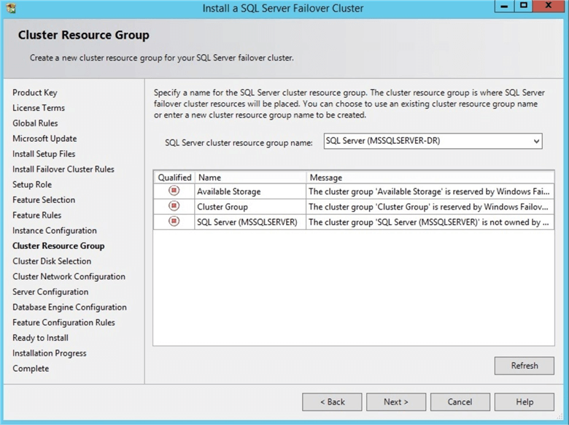Select the Cluster Resource Group step
The width and height of the screenshot is (569, 425).
click(x=58, y=246)
